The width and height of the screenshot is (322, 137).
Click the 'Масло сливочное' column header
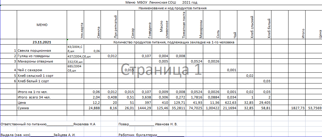point(165,28)
